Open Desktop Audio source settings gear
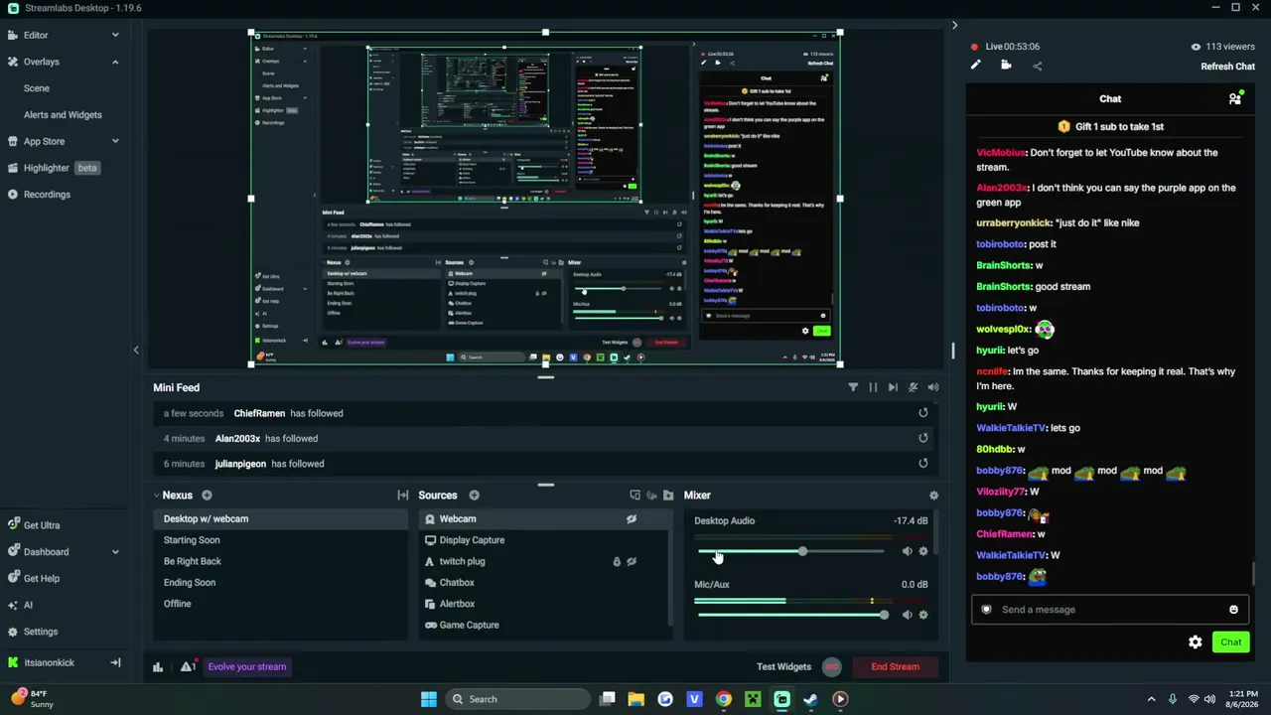Viewport: 1271px width, 715px height. click(923, 551)
